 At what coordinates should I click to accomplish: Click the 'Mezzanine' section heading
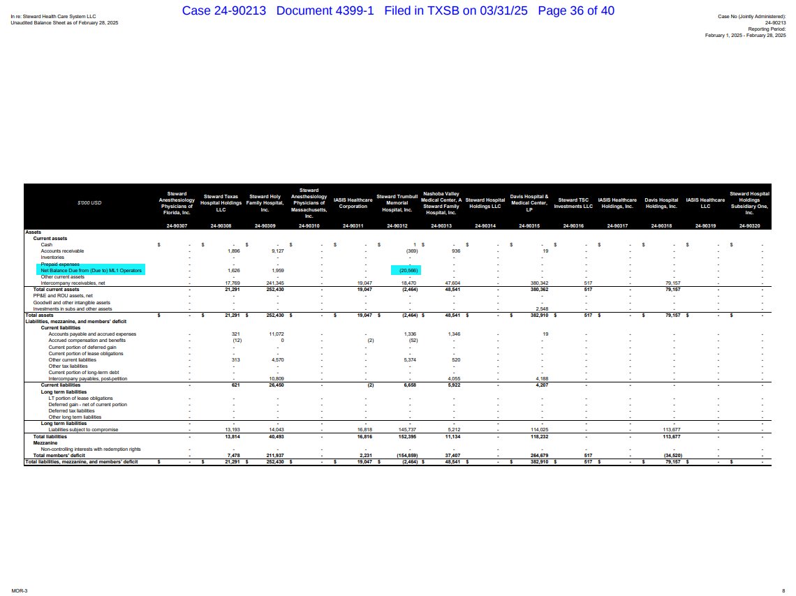pyautogui.click(x=45, y=443)
